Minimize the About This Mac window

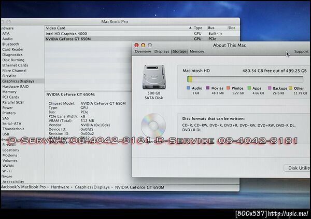[x=143, y=45]
